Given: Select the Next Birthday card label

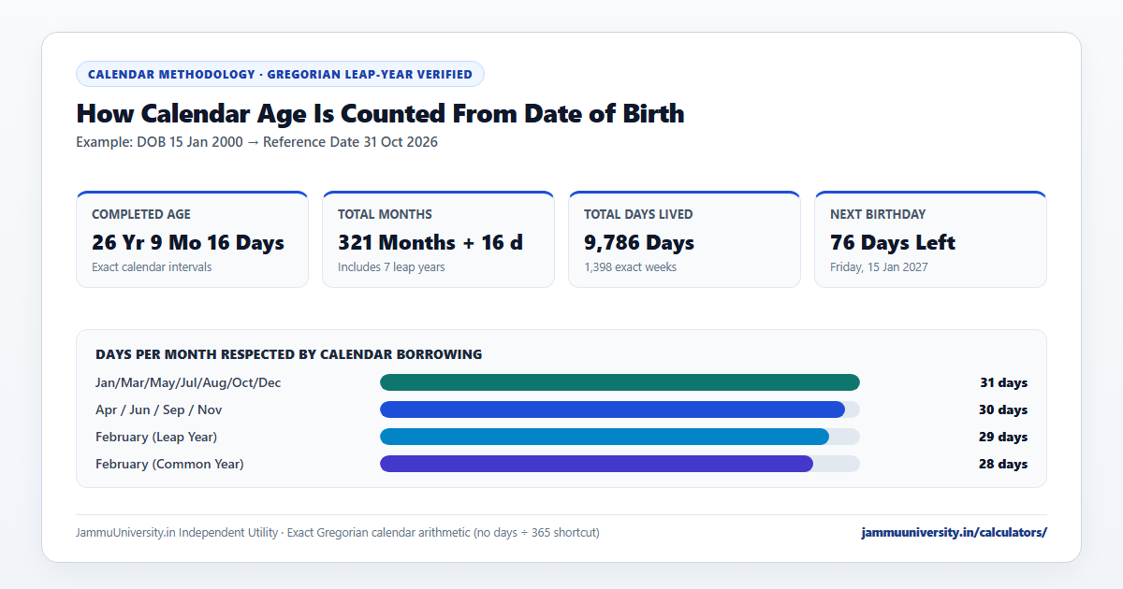Looking at the screenshot, I should [x=878, y=214].
